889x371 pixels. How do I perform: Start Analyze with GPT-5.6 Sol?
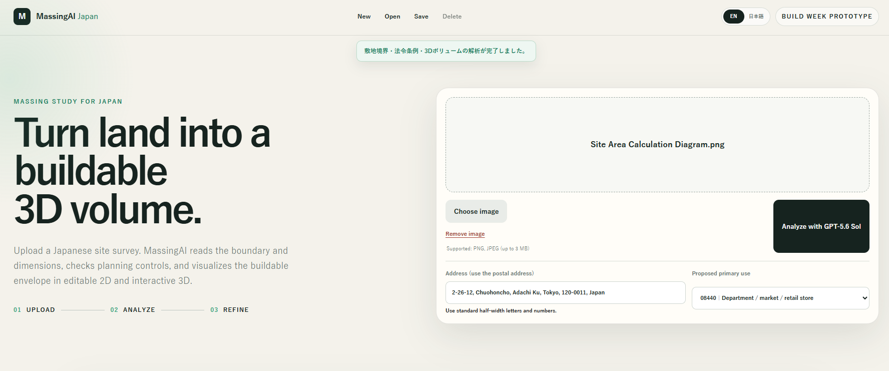(821, 226)
